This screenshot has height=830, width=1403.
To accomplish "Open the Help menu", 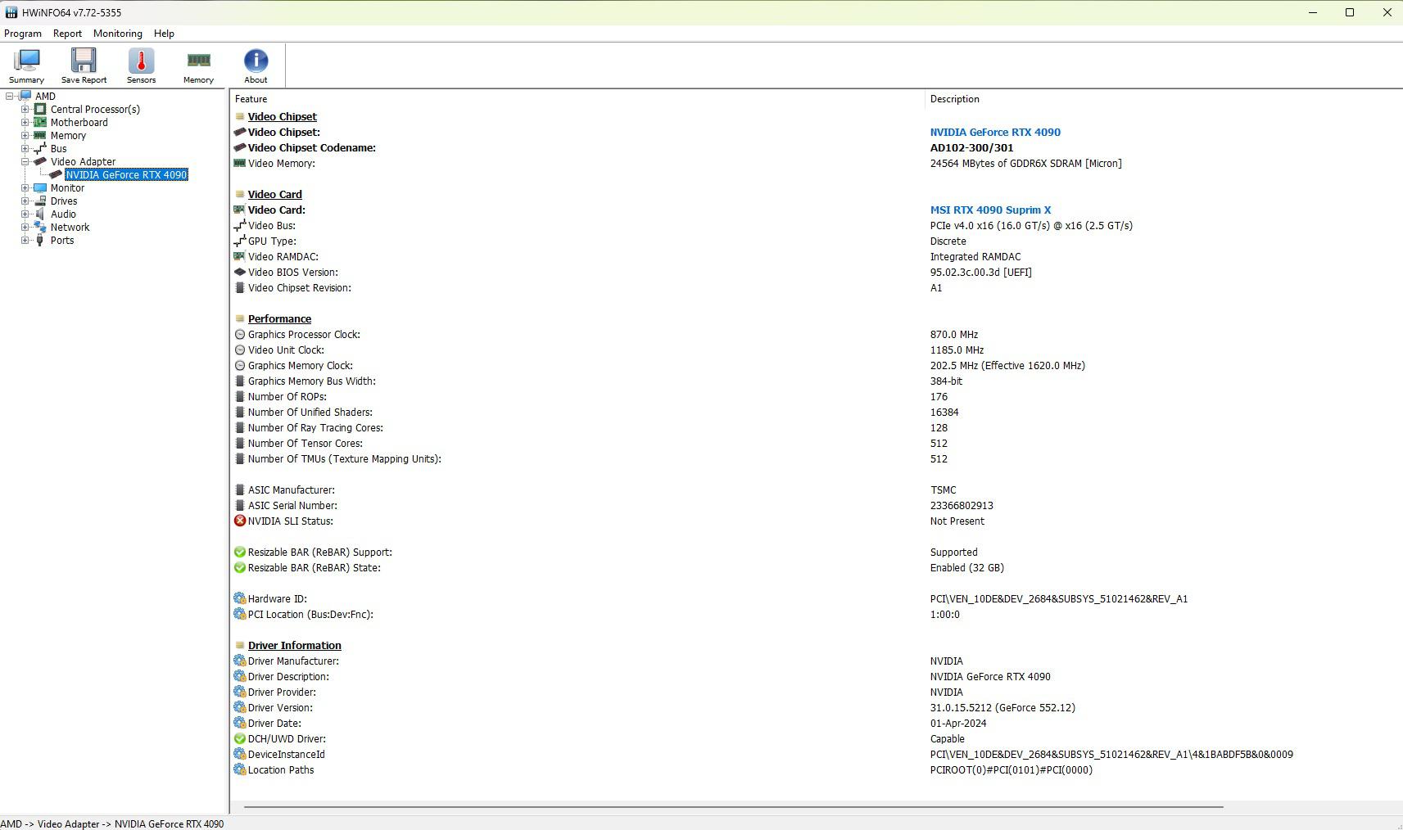I will (x=164, y=34).
